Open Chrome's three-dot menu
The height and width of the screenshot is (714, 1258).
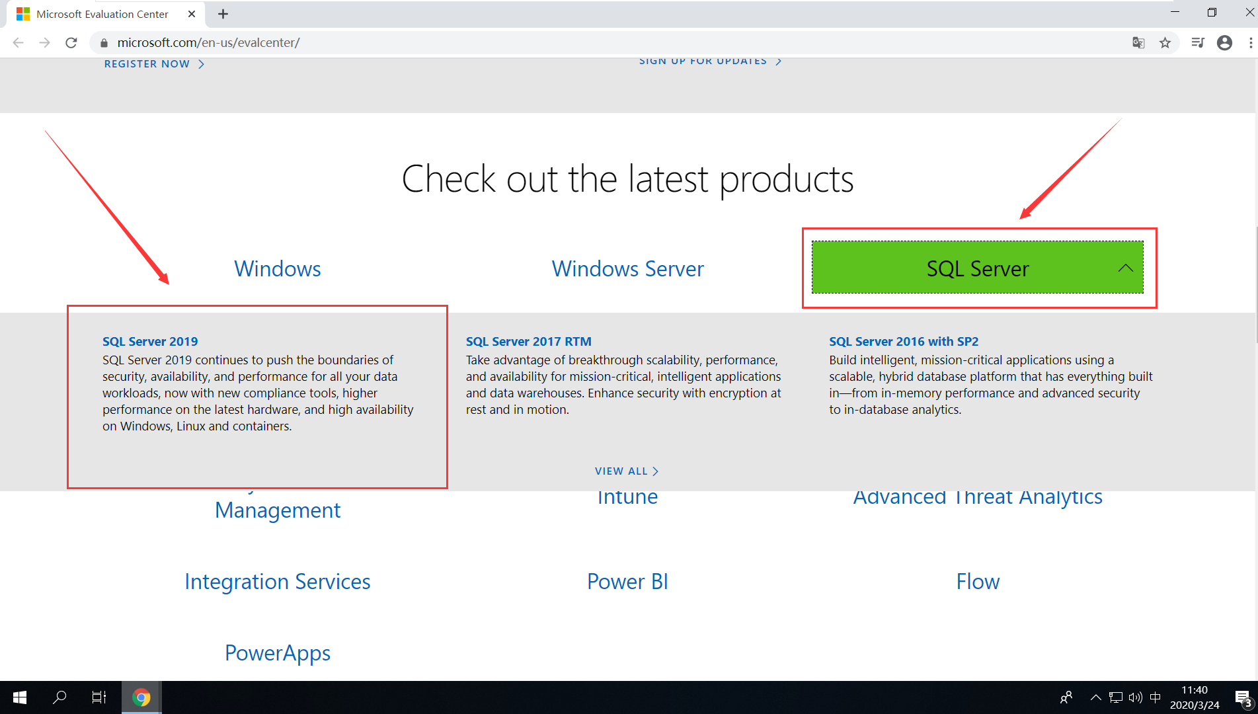[1251, 42]
